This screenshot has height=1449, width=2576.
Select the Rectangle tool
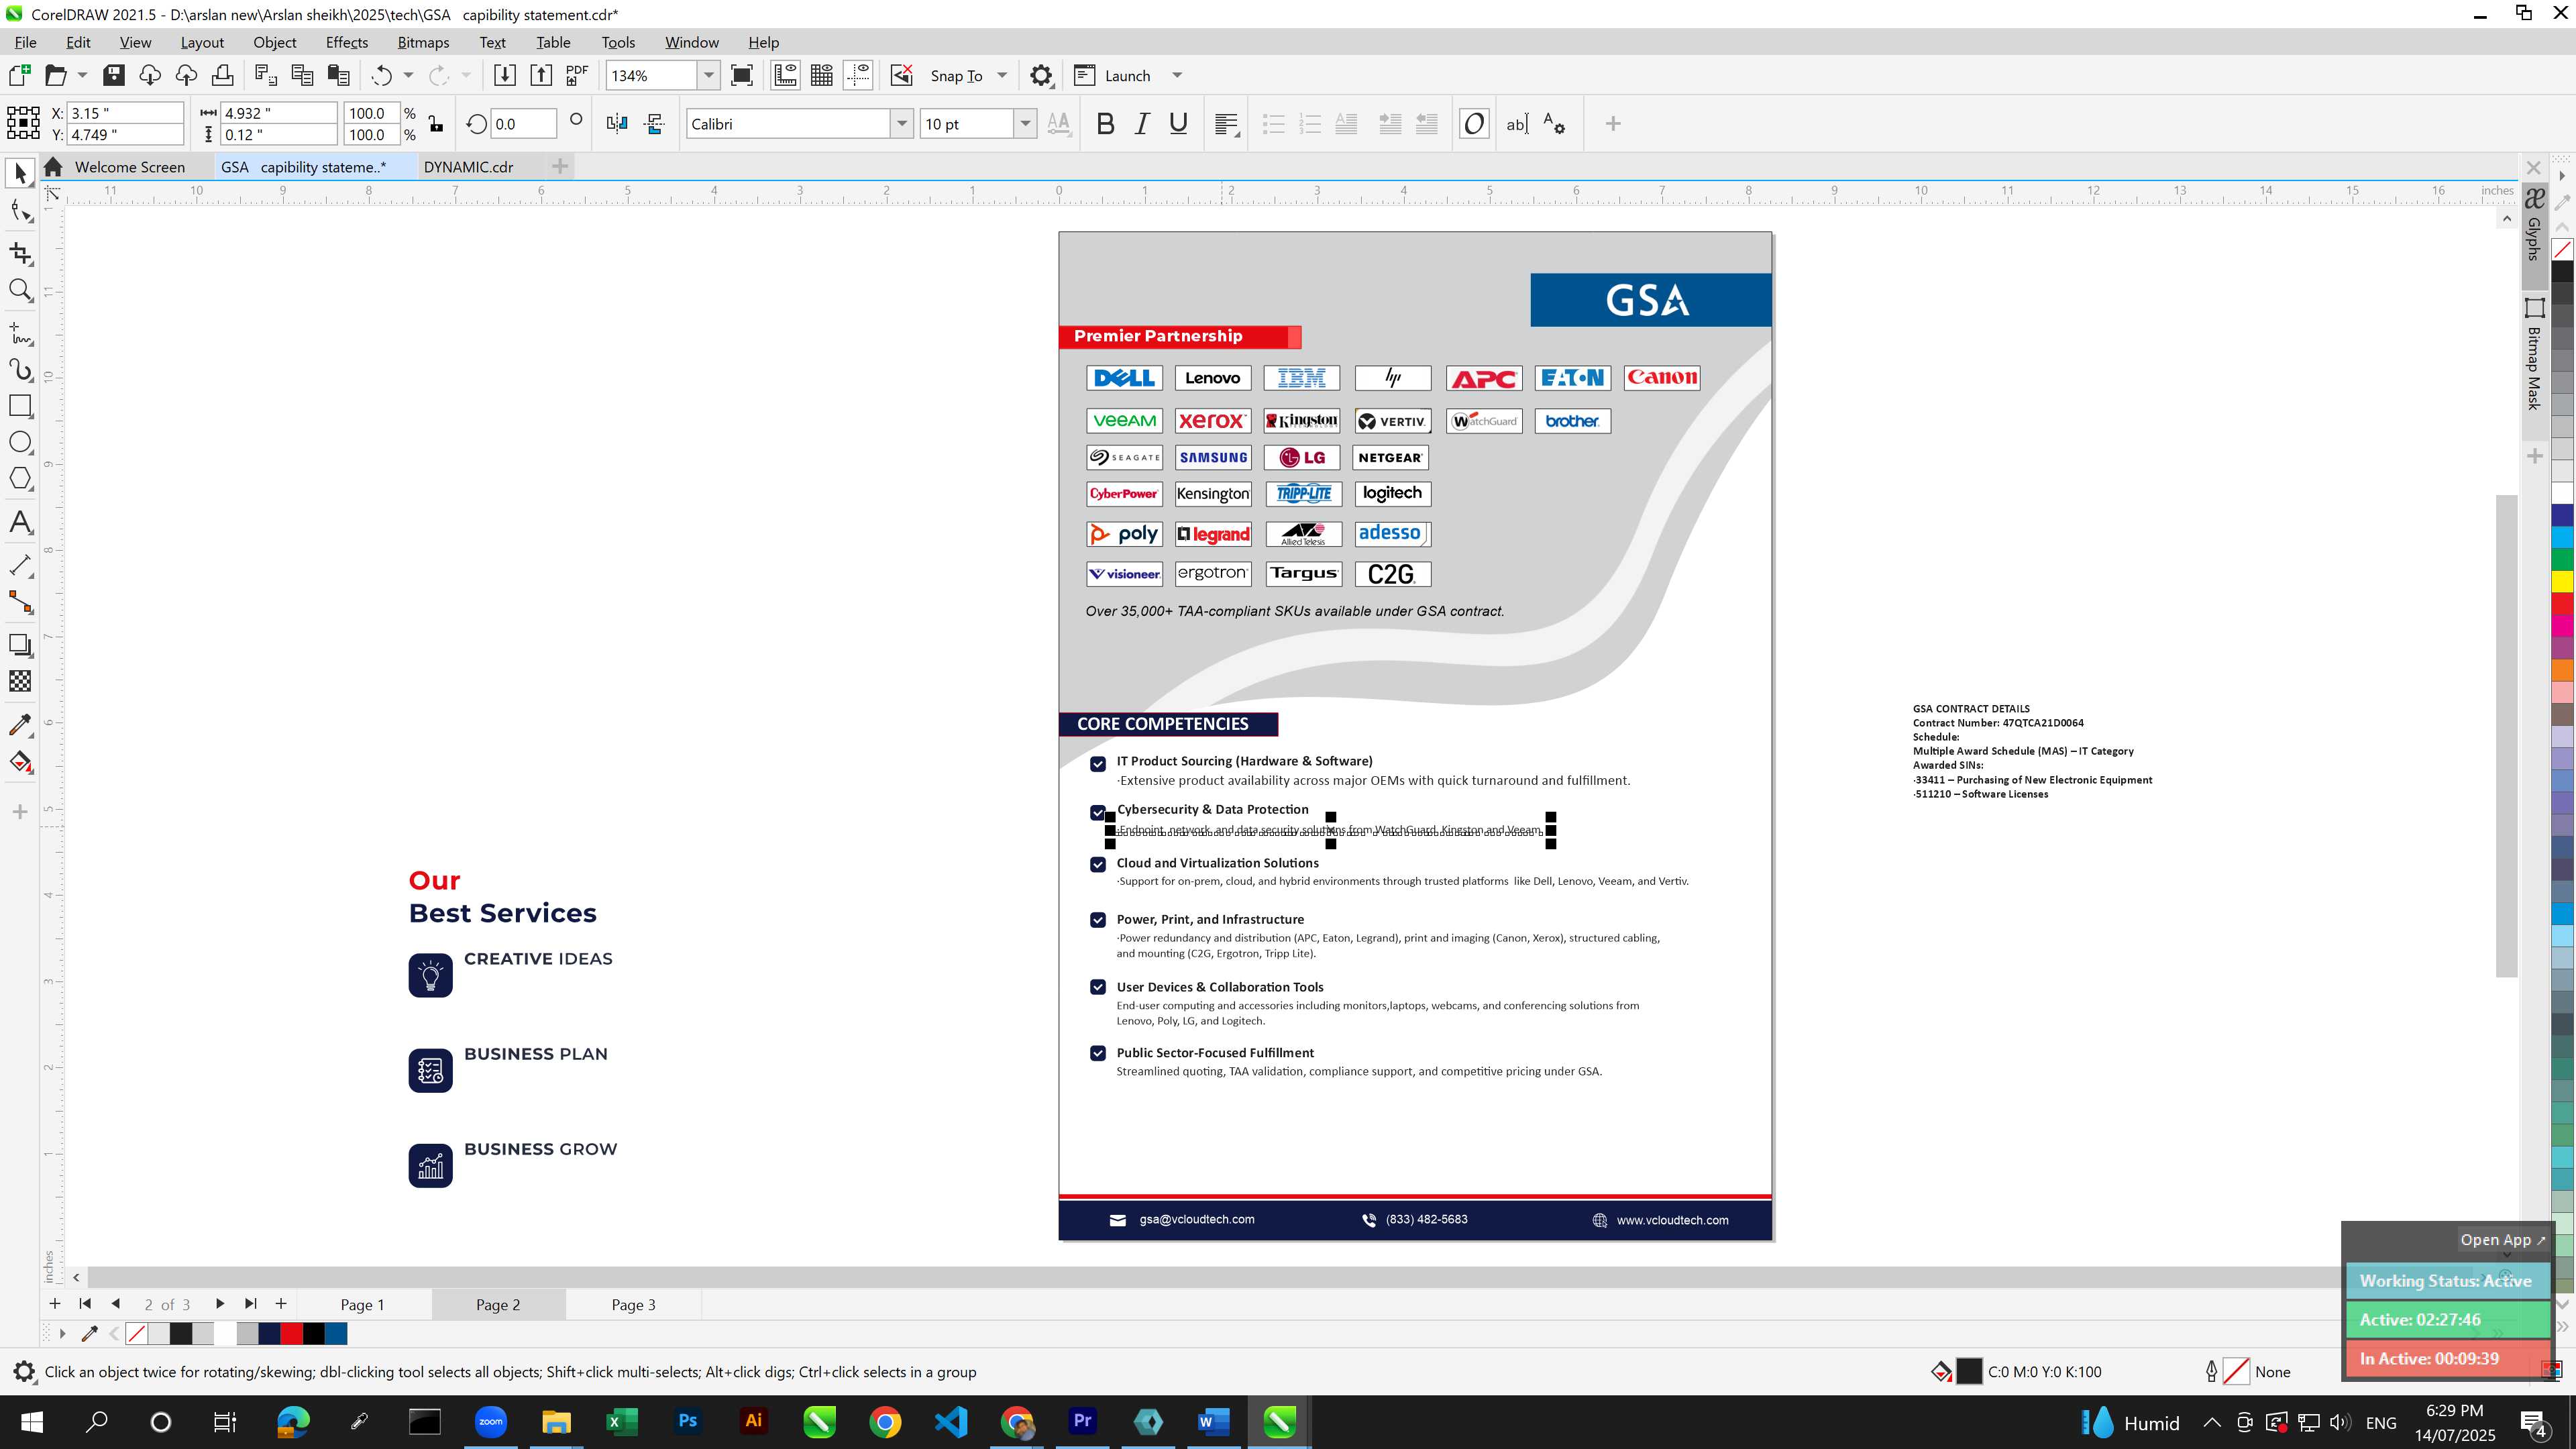[x=20, y=406]
